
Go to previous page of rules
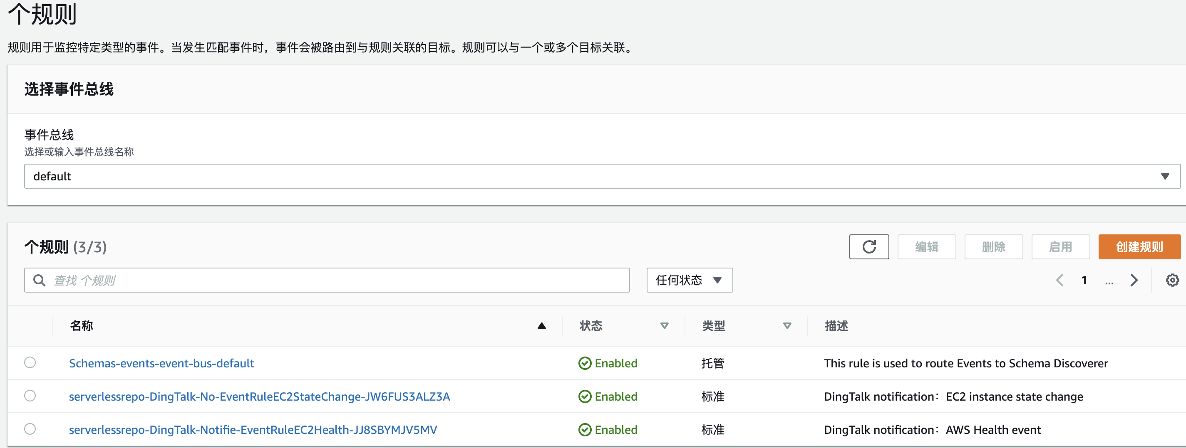coord(1059,280)
